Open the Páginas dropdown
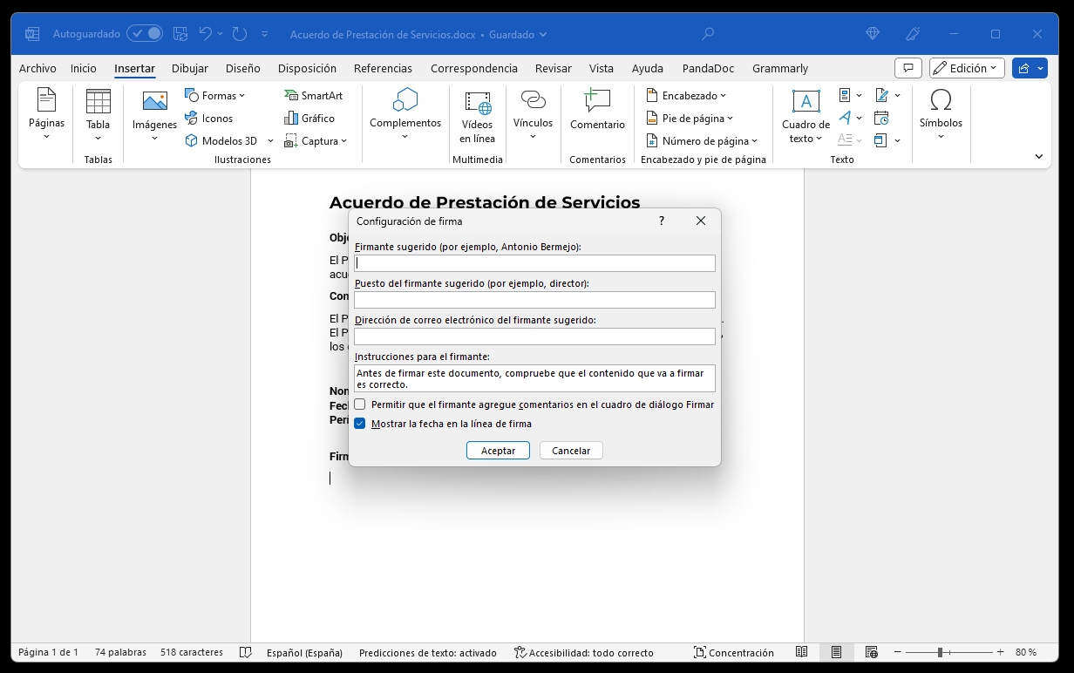This screenshot has height=673, width=1074. [46, 116]
